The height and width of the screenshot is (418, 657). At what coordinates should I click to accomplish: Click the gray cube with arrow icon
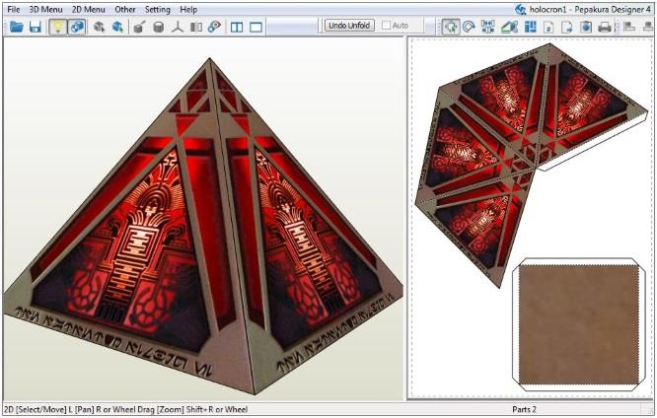pyautogui.click(x=99, y=27)
